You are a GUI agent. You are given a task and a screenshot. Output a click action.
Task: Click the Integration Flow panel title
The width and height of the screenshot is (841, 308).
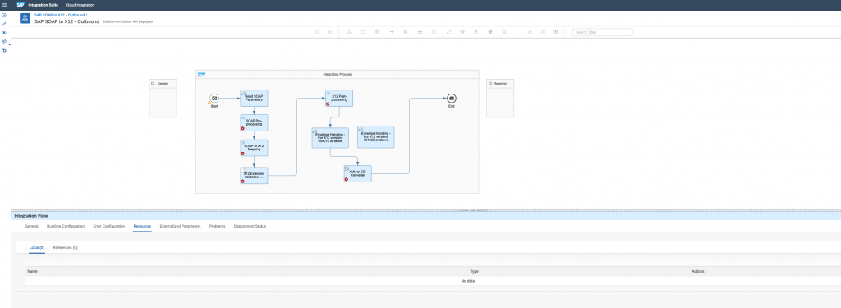pyautogui.click(x=31, y=216)
